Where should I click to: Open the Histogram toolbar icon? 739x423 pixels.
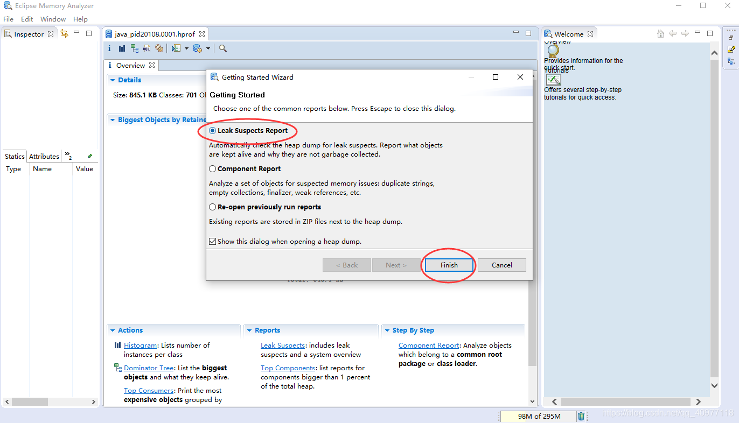[122, 48]
